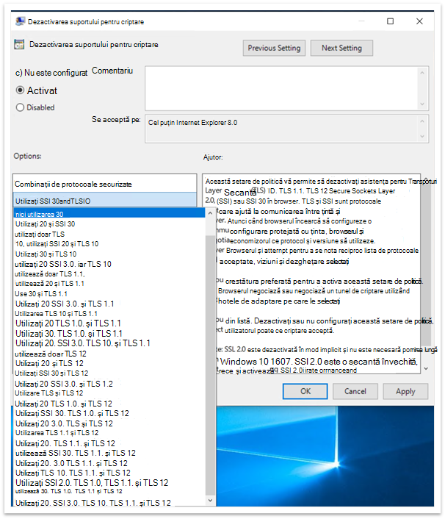Click inside the Comentariu text box
This screenshot has width=445, height=519.
[x=282, y=88]
